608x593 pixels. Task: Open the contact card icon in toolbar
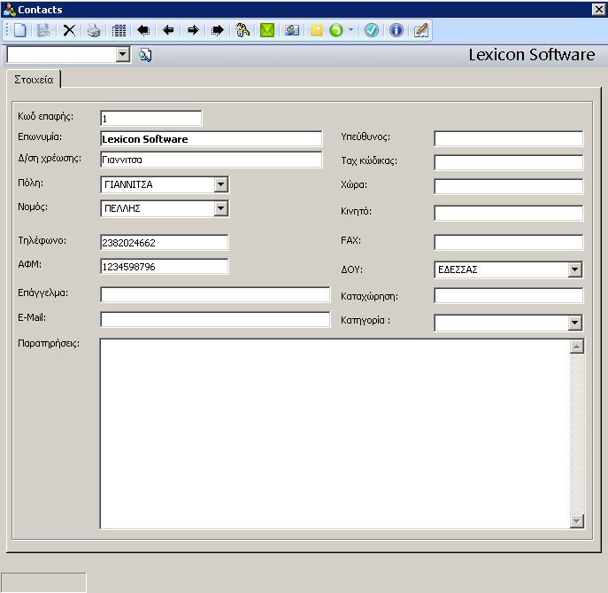292,30
